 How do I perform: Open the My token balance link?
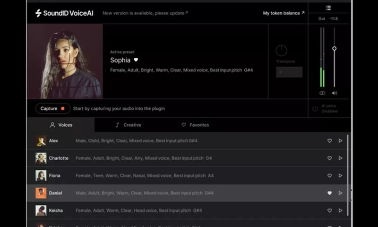tap(283, 13)
